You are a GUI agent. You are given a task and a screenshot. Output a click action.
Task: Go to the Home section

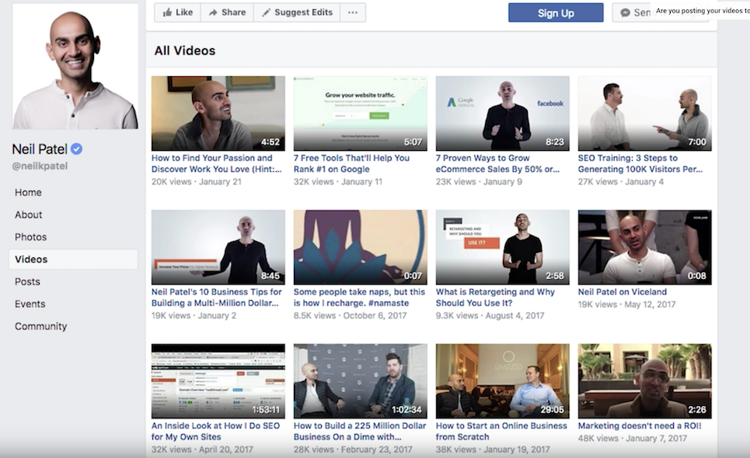point(28,192)
